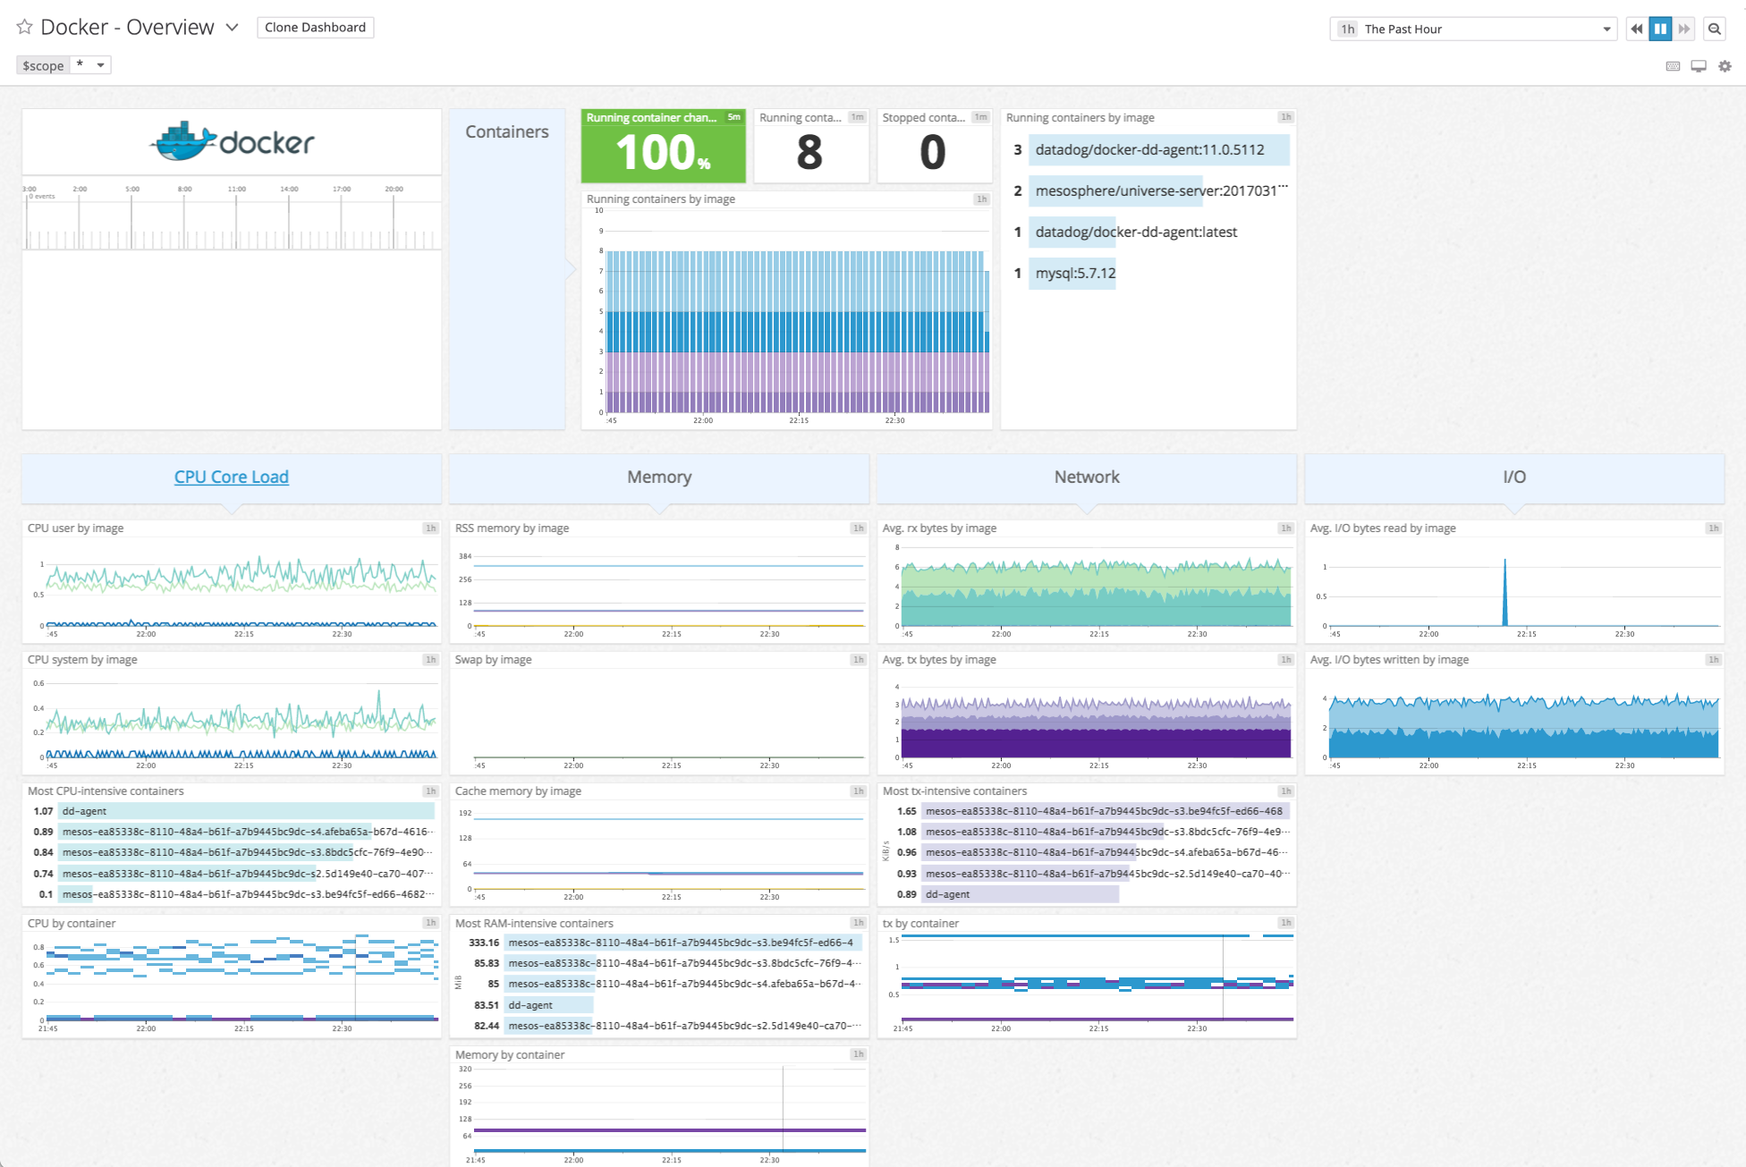This screenshot has height=1167, width=1746.
Task: Open dashboard settings with the gear icon
Action: coord(1725,65)
